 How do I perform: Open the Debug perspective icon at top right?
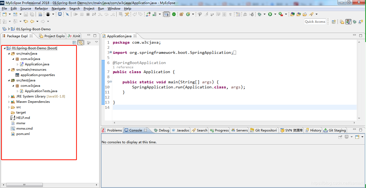pyautogui.click(x=354, y=22)
